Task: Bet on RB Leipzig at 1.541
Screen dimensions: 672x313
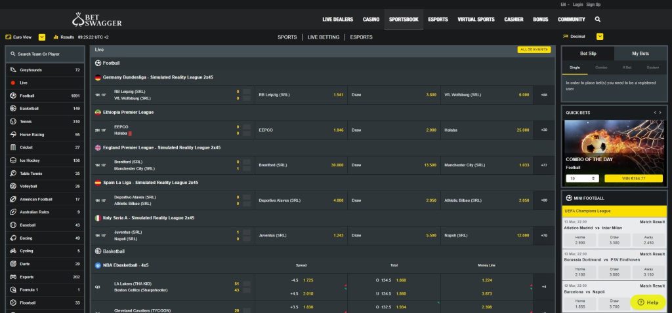Action: pos(301,95)
